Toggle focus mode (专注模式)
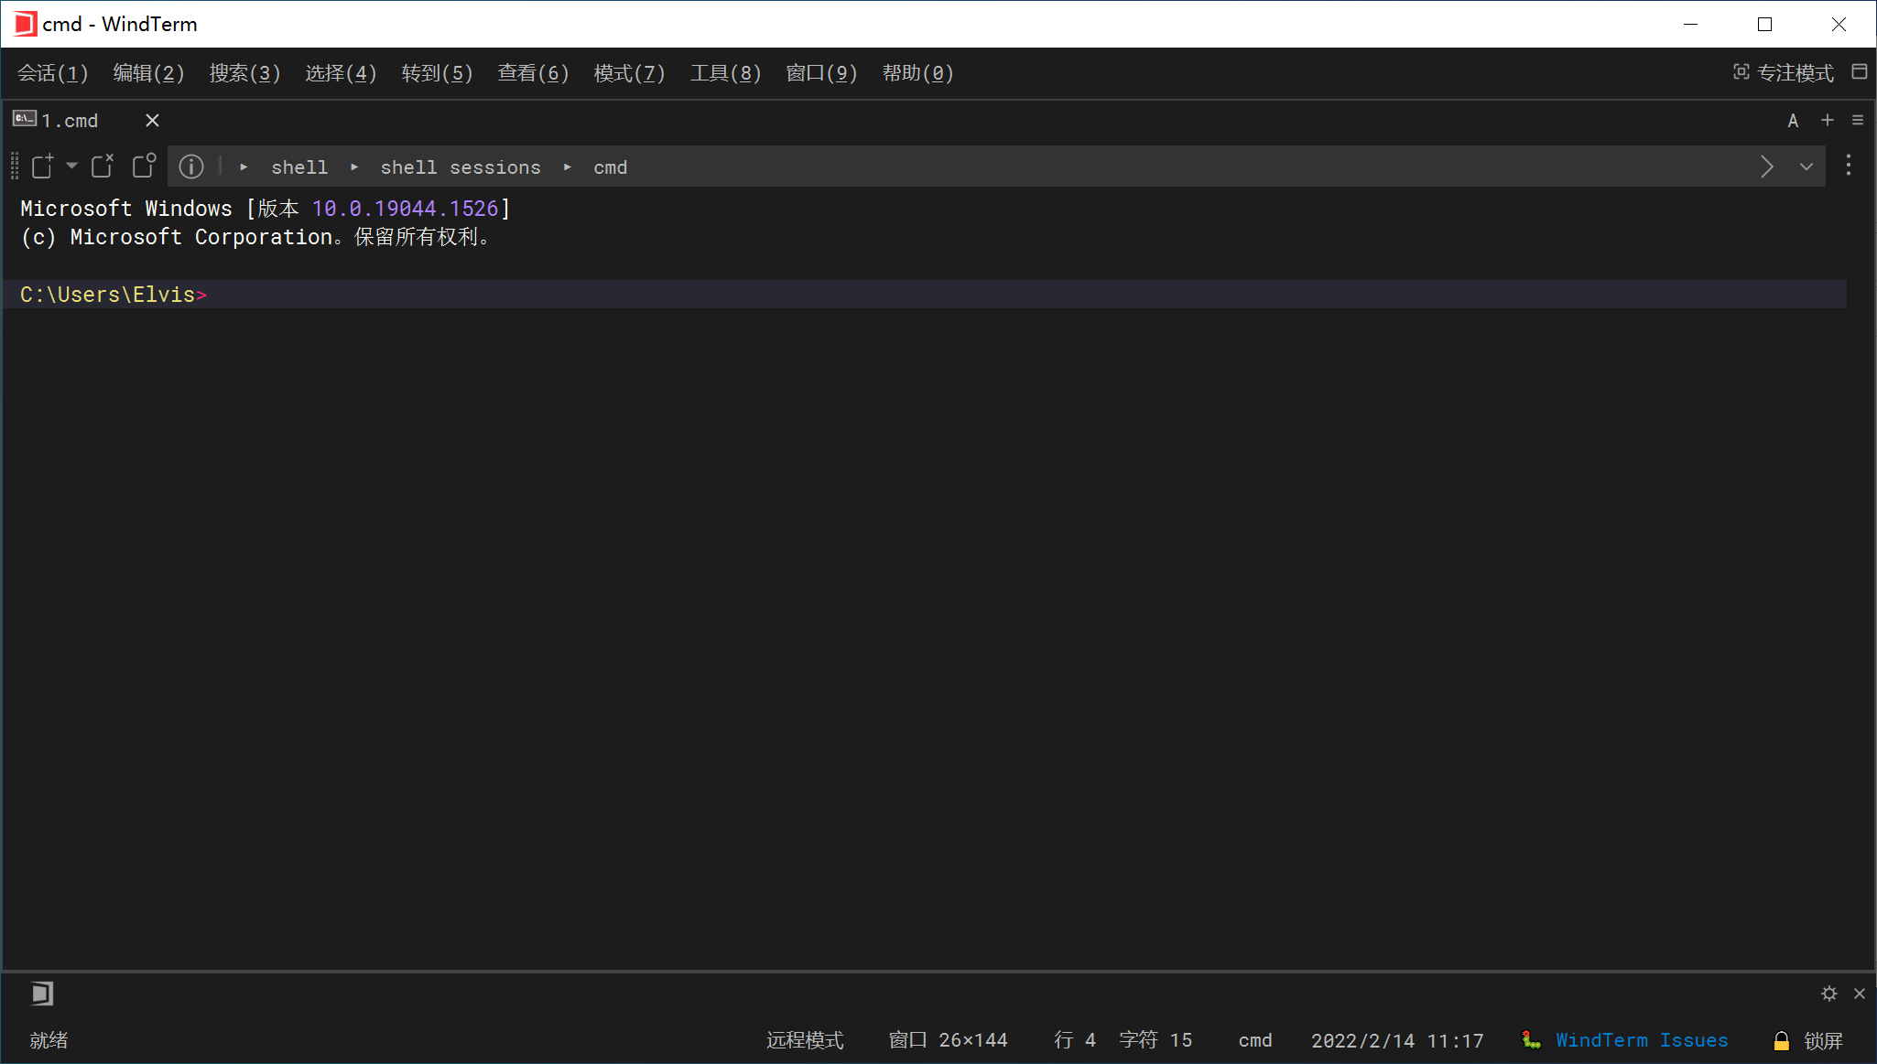The image size is (1877, 1064). click(1784, 73)
